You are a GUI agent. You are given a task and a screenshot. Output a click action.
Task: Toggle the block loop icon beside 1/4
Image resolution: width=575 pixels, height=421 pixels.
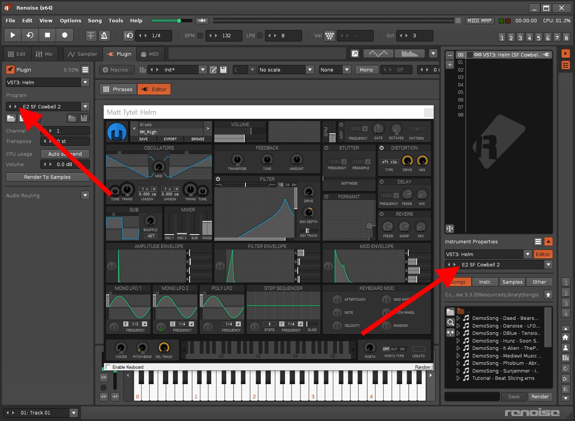pyautogui.click(x=128, y=35)
